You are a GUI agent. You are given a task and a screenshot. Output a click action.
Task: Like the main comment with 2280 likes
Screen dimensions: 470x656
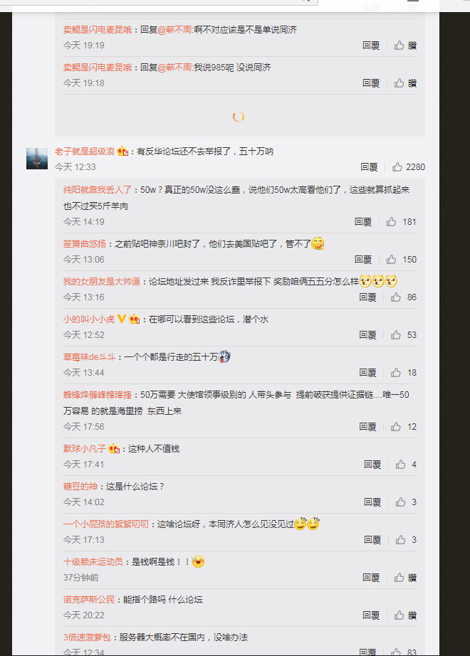(x=409, y=167)
